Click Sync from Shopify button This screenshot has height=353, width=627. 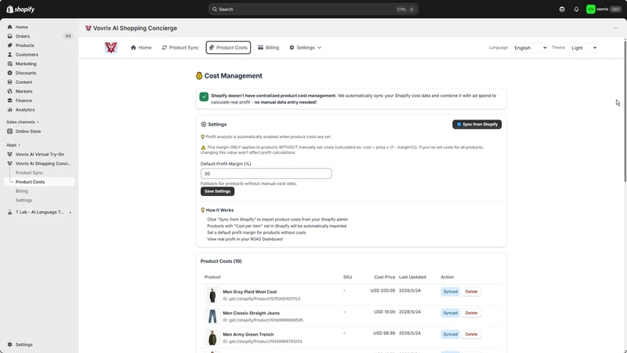[477, 125]
